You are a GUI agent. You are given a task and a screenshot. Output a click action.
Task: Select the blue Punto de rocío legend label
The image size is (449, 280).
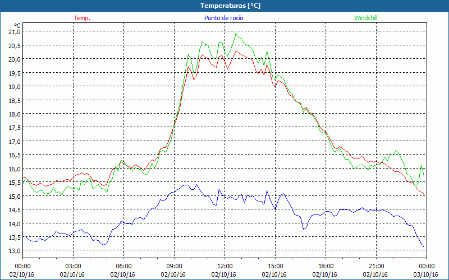(x=223, y=18)
